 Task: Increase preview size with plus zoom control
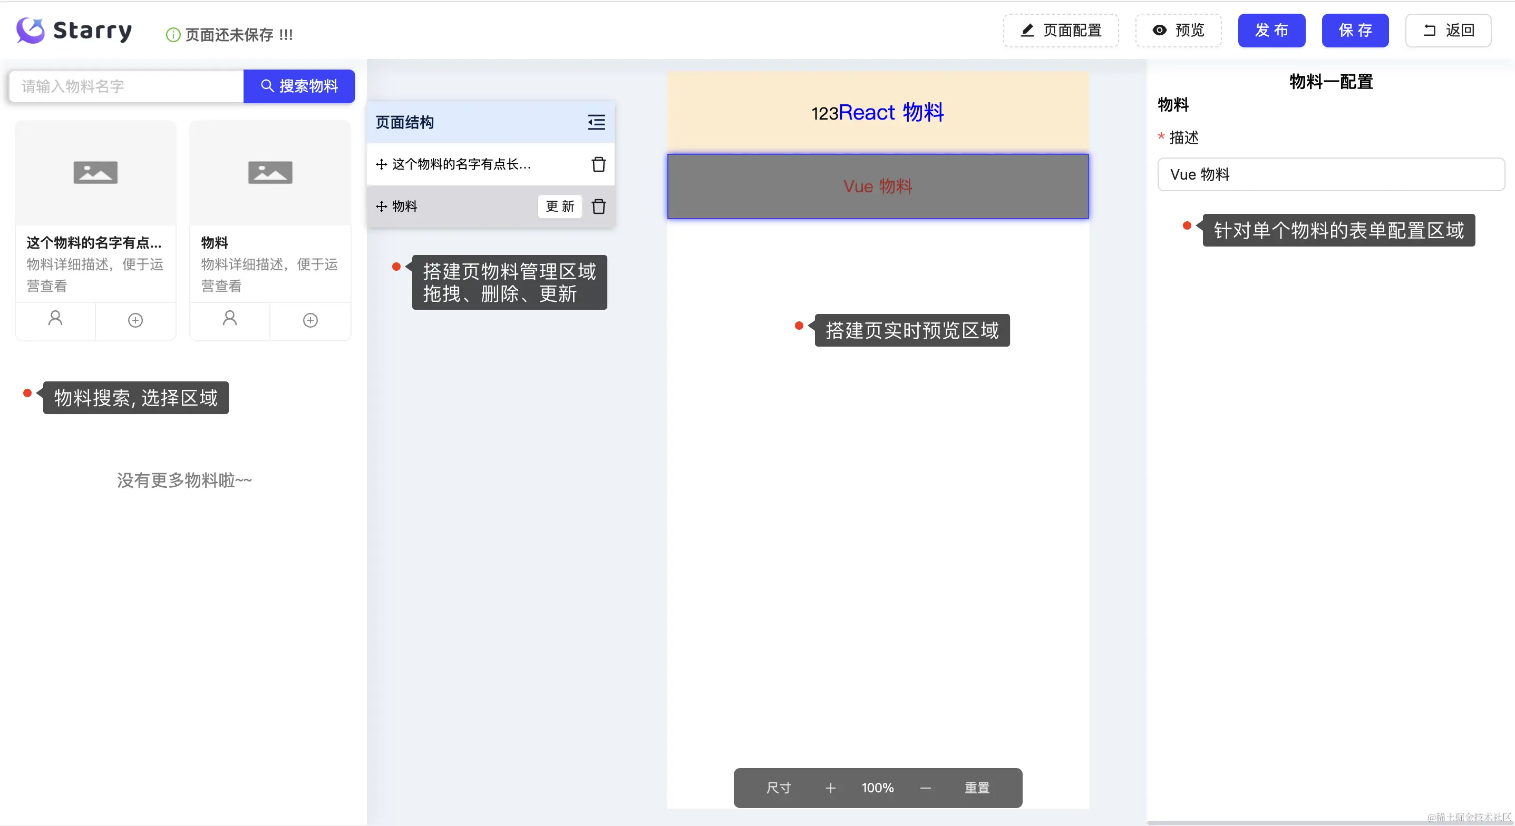830,788
